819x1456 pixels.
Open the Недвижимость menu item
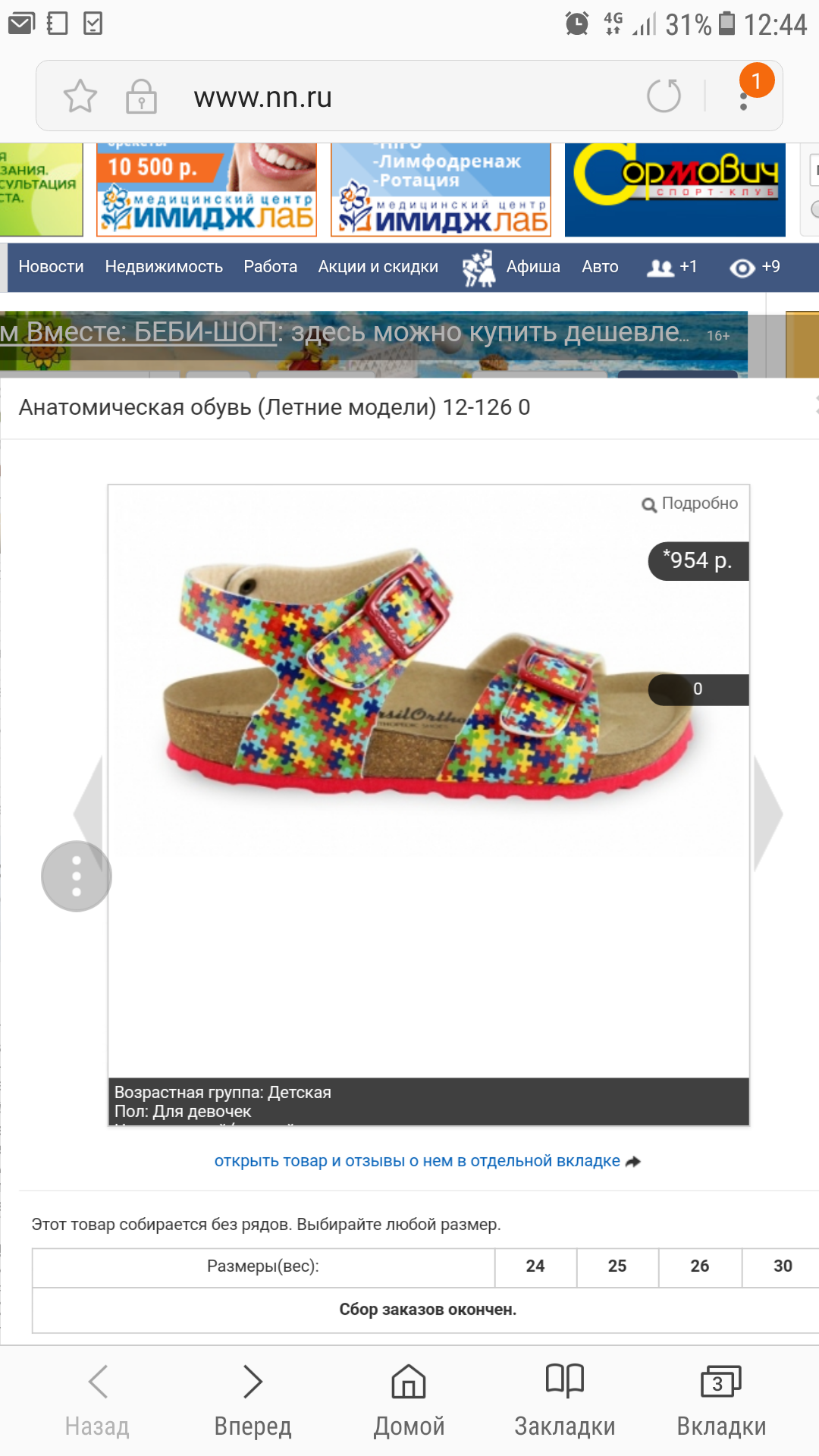tap(164, 267)
